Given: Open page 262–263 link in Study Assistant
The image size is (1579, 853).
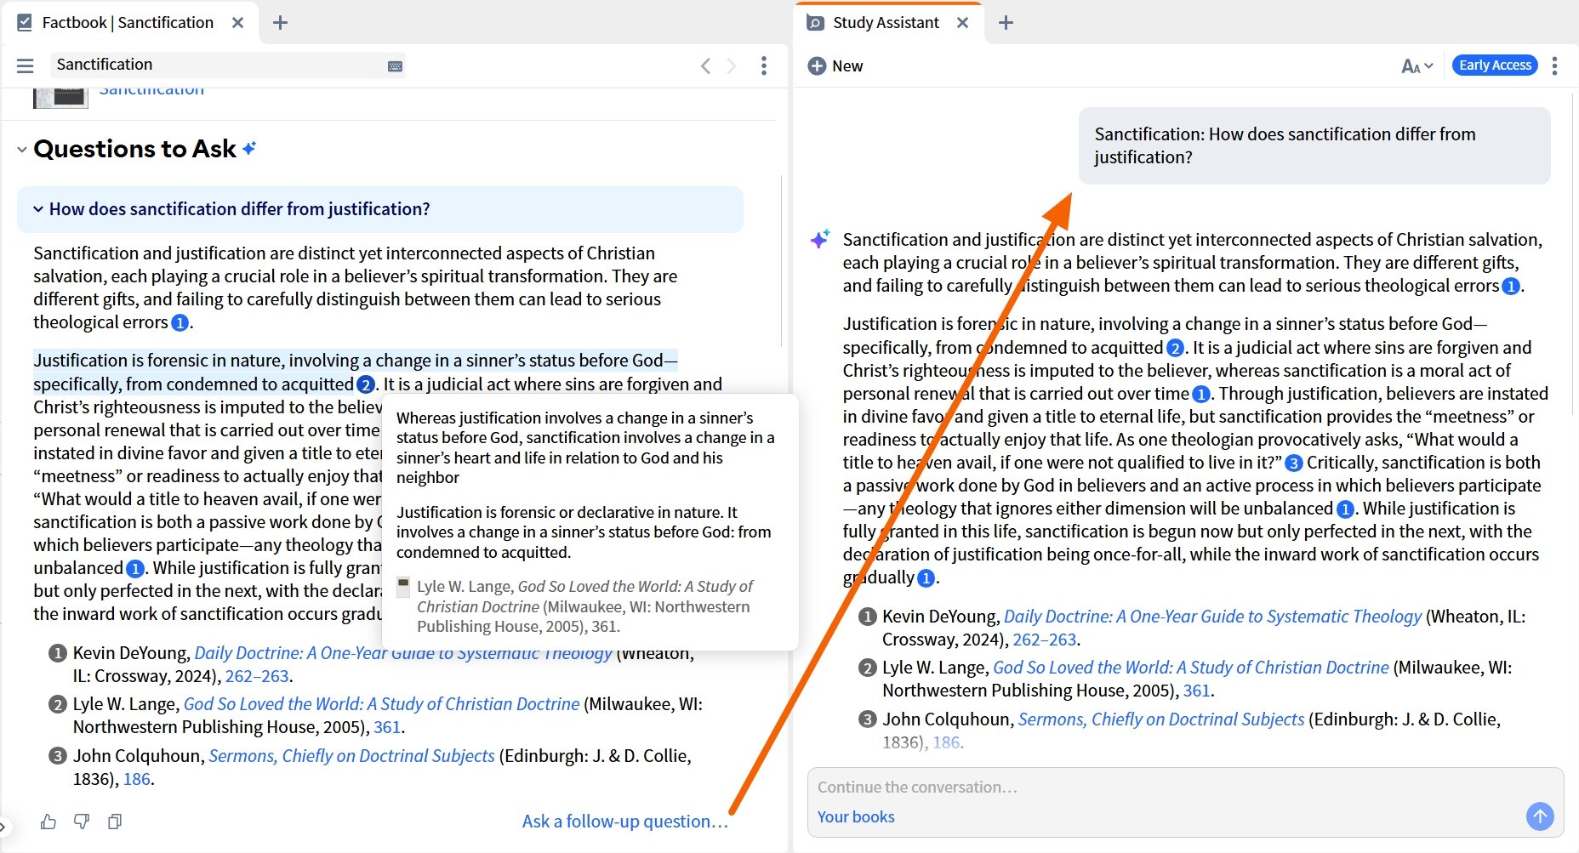Looking at the screenshot, I should click(x=1045, y=640).
